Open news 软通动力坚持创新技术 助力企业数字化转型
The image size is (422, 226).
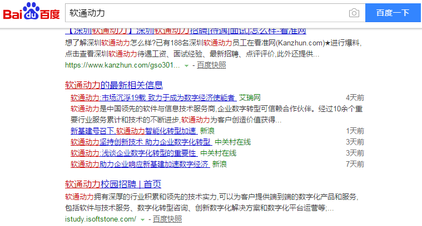coord(141,142)
